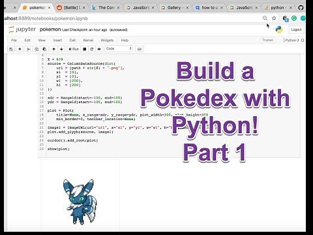Image resolution: width=313 pixels, height=235 pixels.
Task: Close The Com browser tab
Action: click(x=119, y=8)
